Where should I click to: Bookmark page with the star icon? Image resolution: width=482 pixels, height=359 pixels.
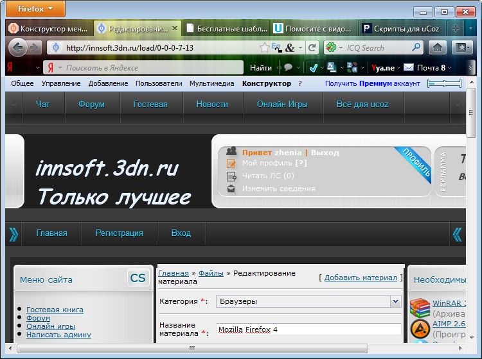click(264, 47)
